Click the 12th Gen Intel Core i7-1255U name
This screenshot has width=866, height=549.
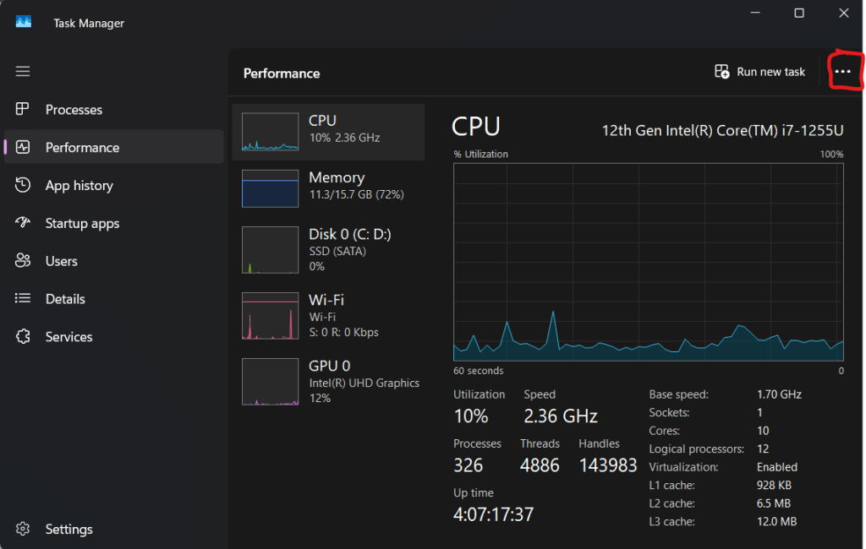point(722,130)
